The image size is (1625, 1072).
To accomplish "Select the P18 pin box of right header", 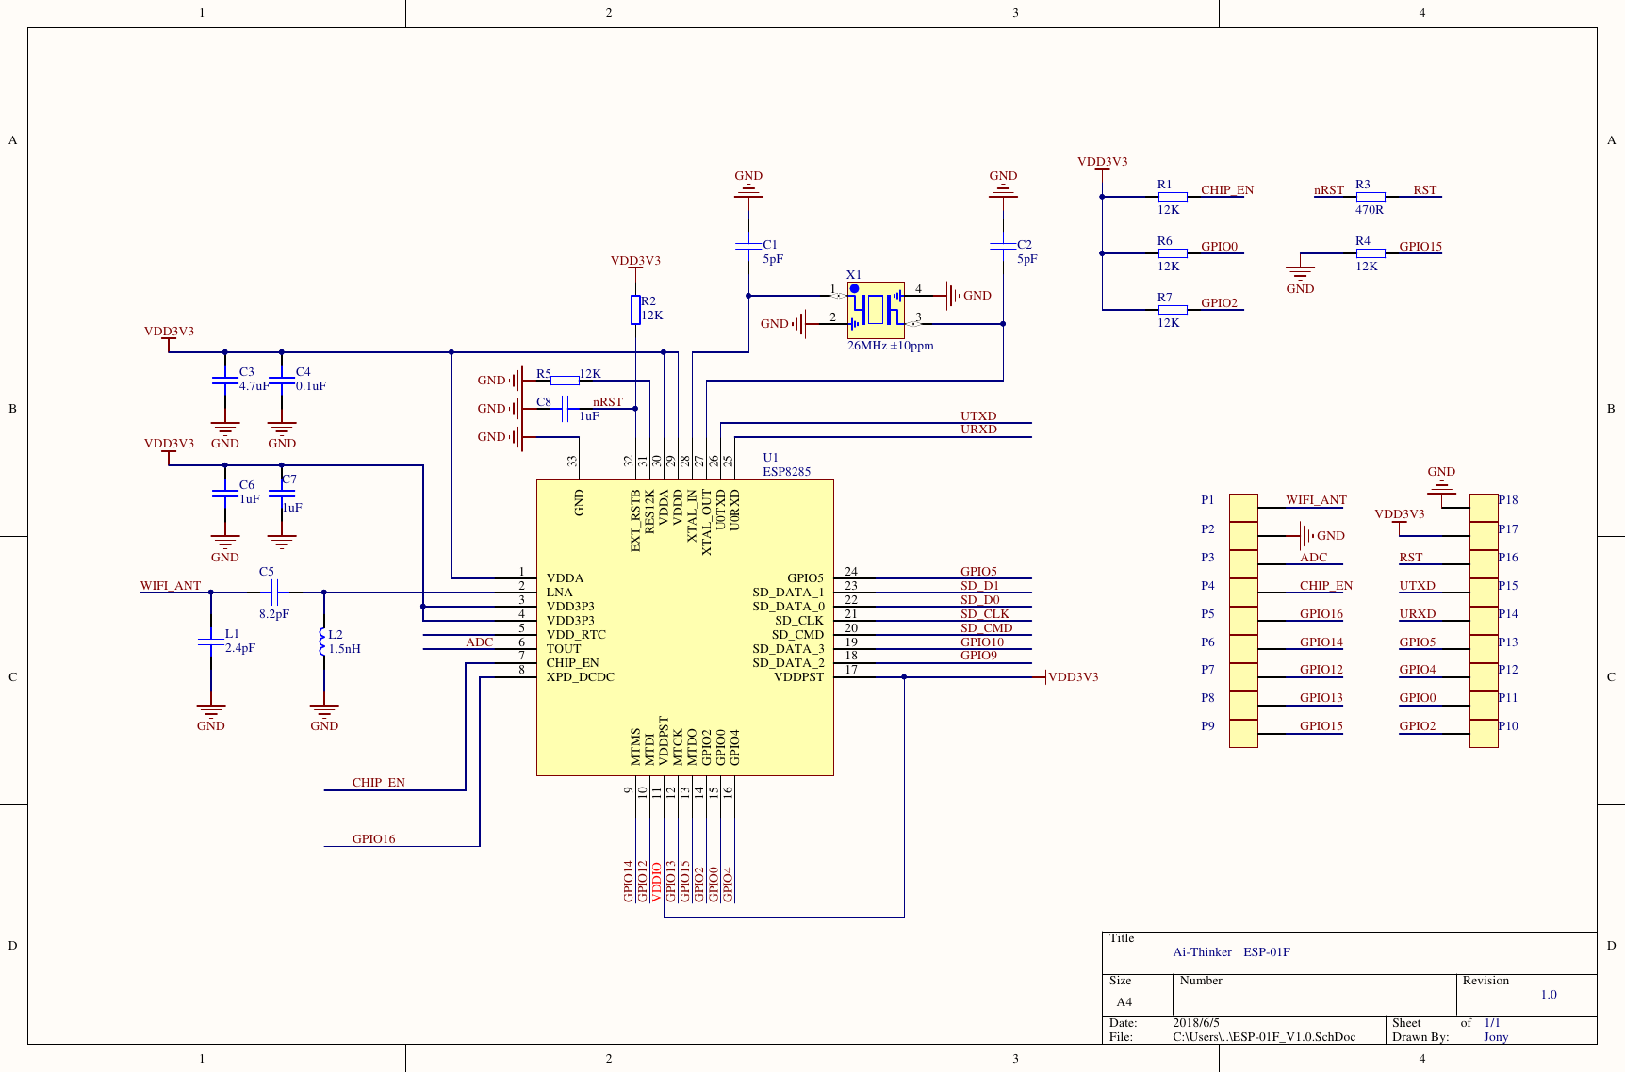I will [1484, 508].
